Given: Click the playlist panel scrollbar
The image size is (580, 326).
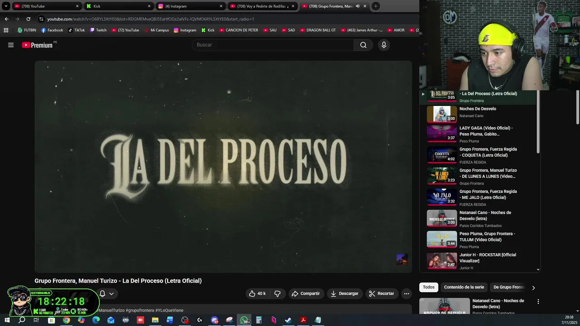Looking at the screenshot, I should [538, 122].
